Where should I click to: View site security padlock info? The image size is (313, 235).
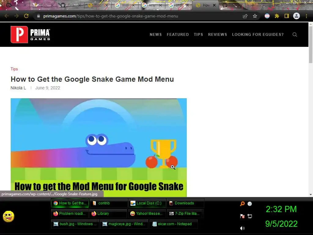click(39, 16)
